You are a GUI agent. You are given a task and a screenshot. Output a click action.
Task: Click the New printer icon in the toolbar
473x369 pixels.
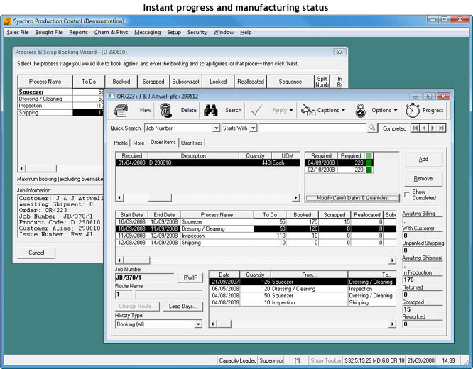121,110
